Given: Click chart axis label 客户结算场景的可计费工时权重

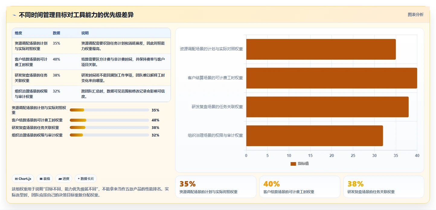Looking at the screenshot, I should click(x=215, y=78).
